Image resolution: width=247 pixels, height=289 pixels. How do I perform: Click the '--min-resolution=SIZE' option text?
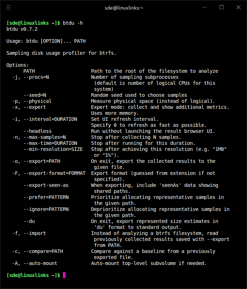[x=53, y=149]
